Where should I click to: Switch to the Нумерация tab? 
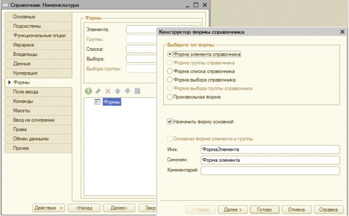38,73
